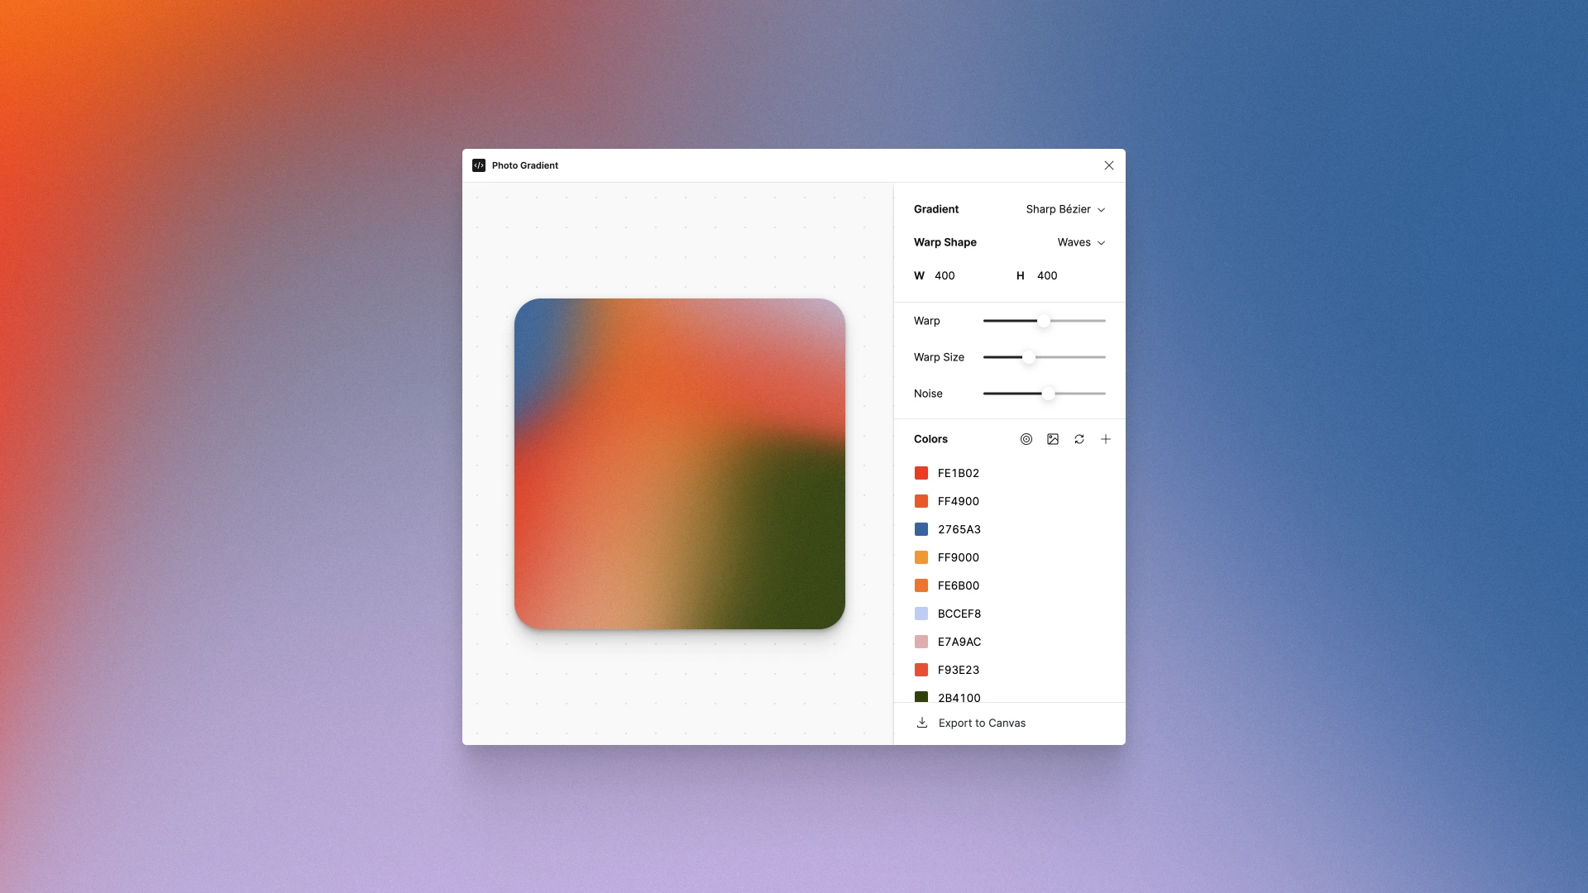Screen dimensions: 1588x893
Task: Click the image picker icon in Colors
Action: [1052, 439]
